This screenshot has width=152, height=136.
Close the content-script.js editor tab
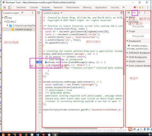click(61, 13)
